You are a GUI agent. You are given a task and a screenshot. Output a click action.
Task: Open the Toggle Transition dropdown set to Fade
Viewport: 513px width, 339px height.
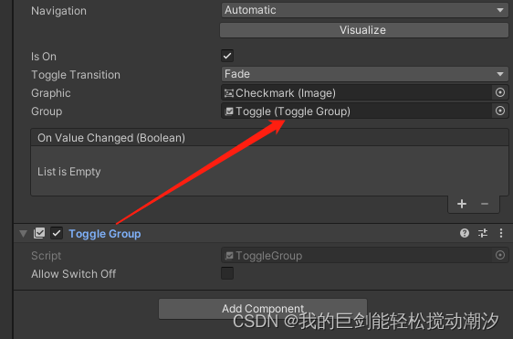(364, 74)
